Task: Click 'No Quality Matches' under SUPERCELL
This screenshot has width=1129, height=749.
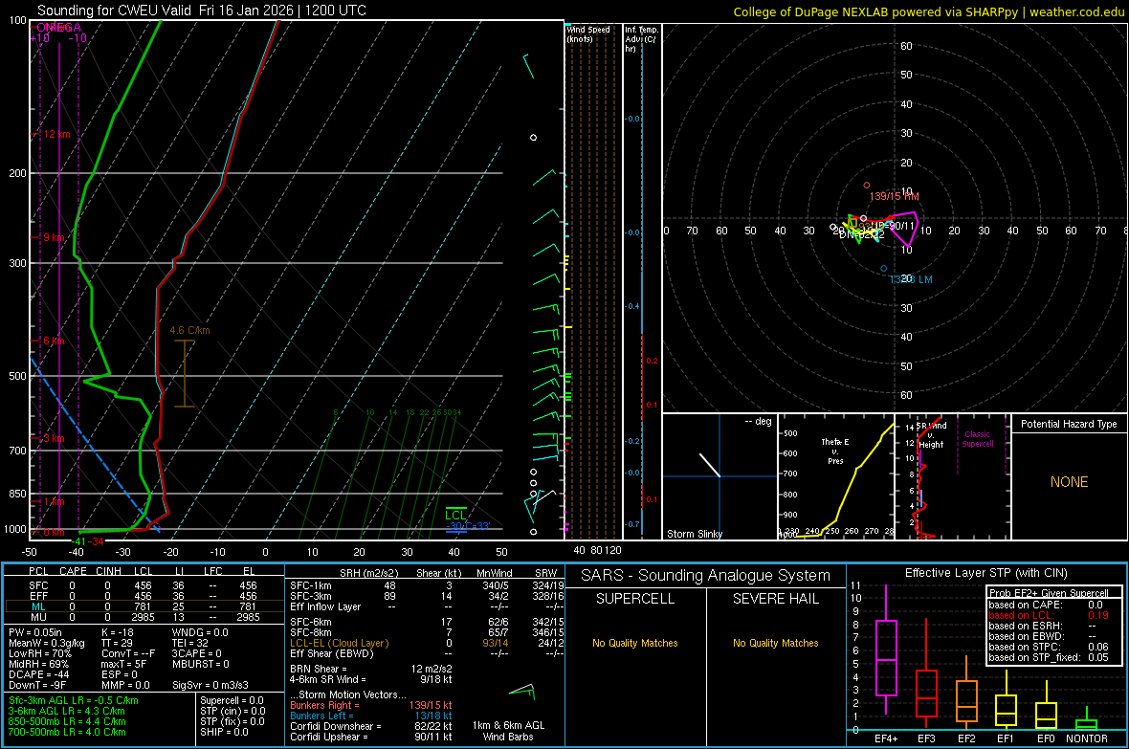Action: pos(635,643)
